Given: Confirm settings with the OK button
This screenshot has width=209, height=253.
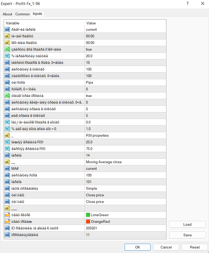Looking at the screenshot, I should [138, 247].
